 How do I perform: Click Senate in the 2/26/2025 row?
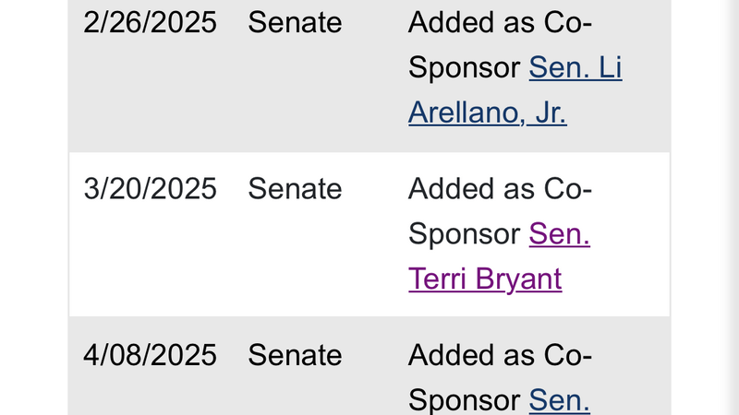click(x=295, y=23)
